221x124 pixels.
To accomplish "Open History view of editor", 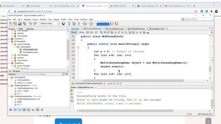I will coord(81,32).
